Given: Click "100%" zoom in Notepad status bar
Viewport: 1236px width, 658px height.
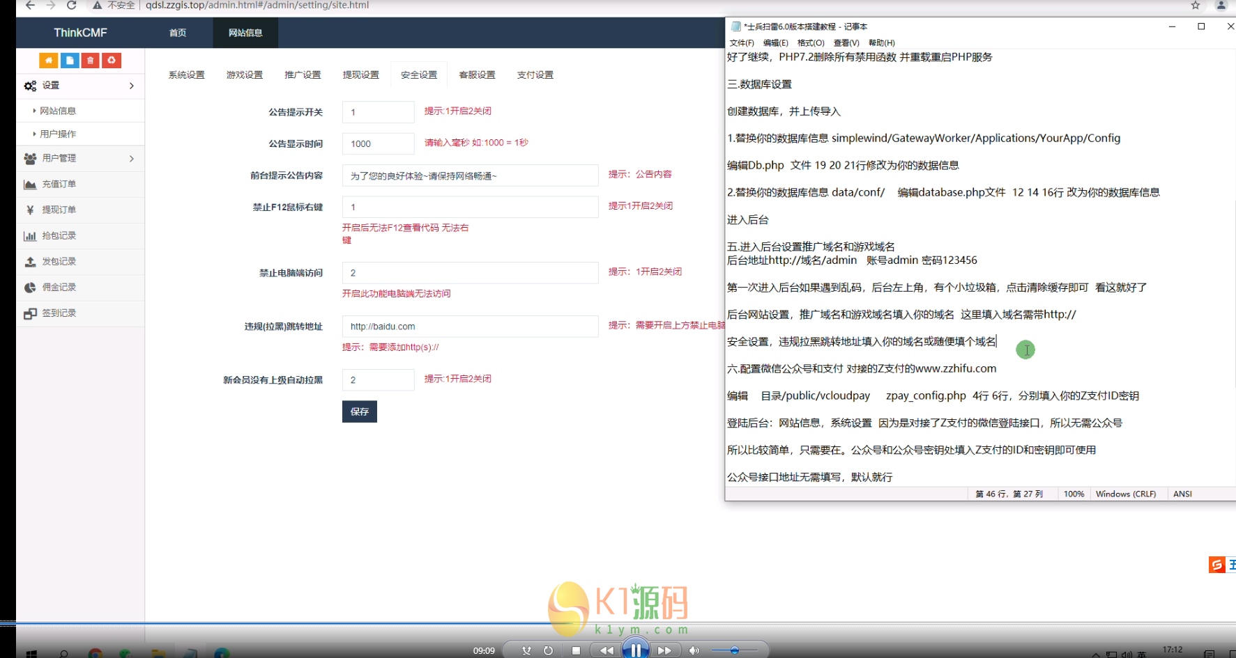Looking at the screenshot, I should point(1074,494).
